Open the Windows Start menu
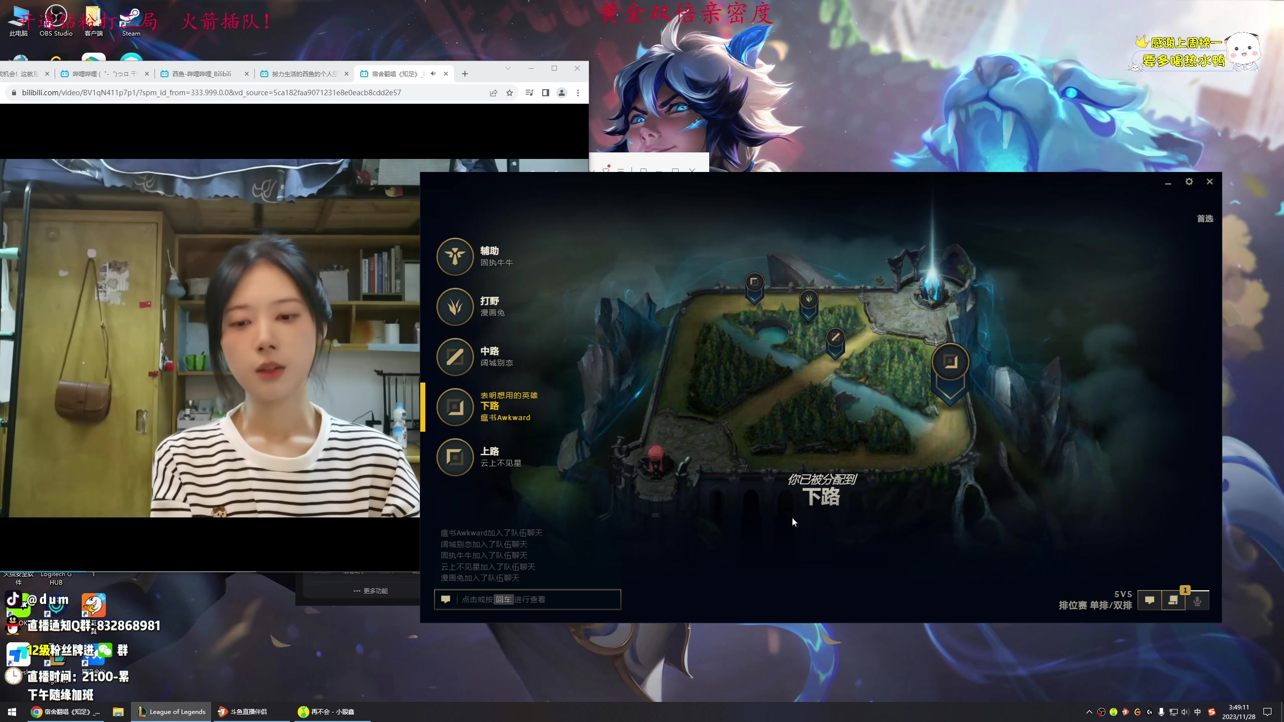This screenshot has width=1284, height=722. [12, 711]
